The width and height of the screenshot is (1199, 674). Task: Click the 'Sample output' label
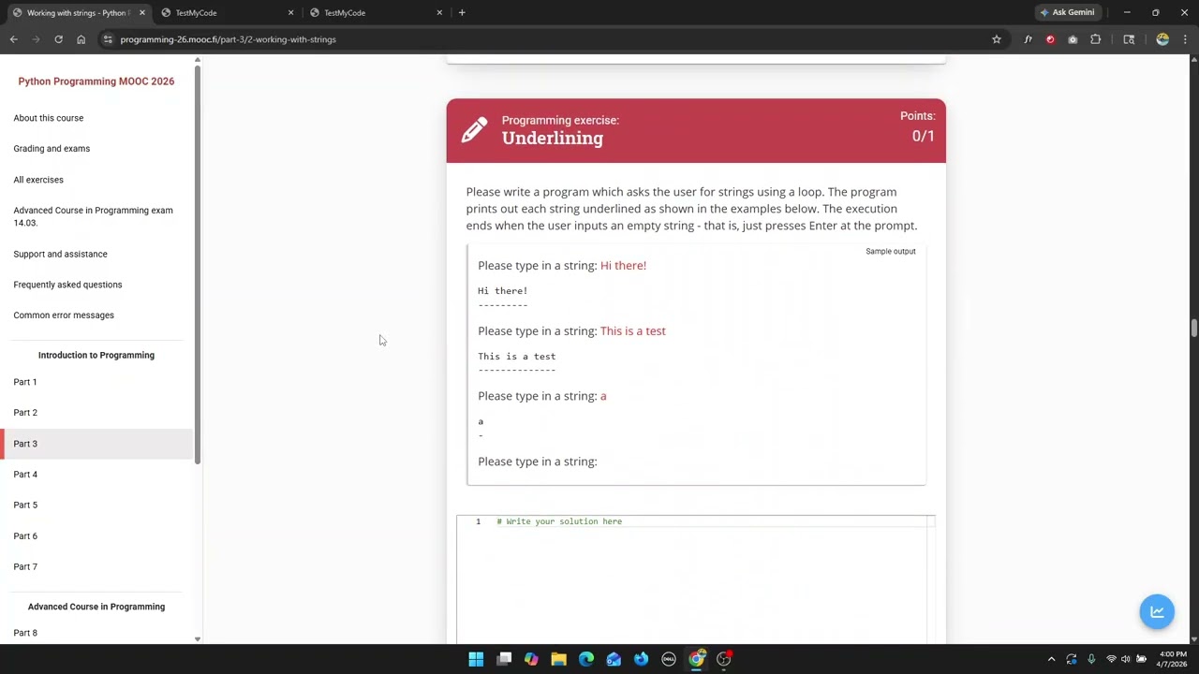[891, 252]
